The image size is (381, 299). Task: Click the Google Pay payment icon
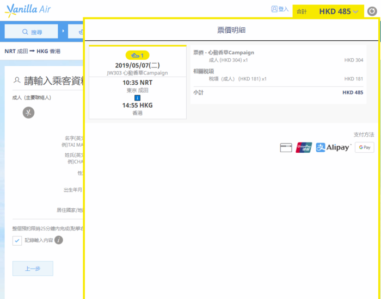pos(364,147)
